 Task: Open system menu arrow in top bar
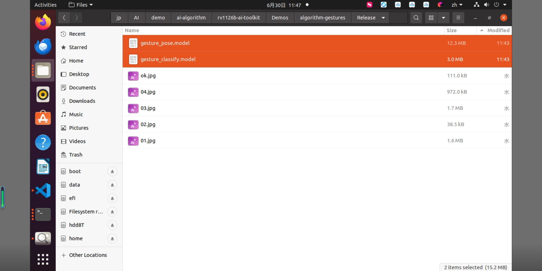pos(505,5)
